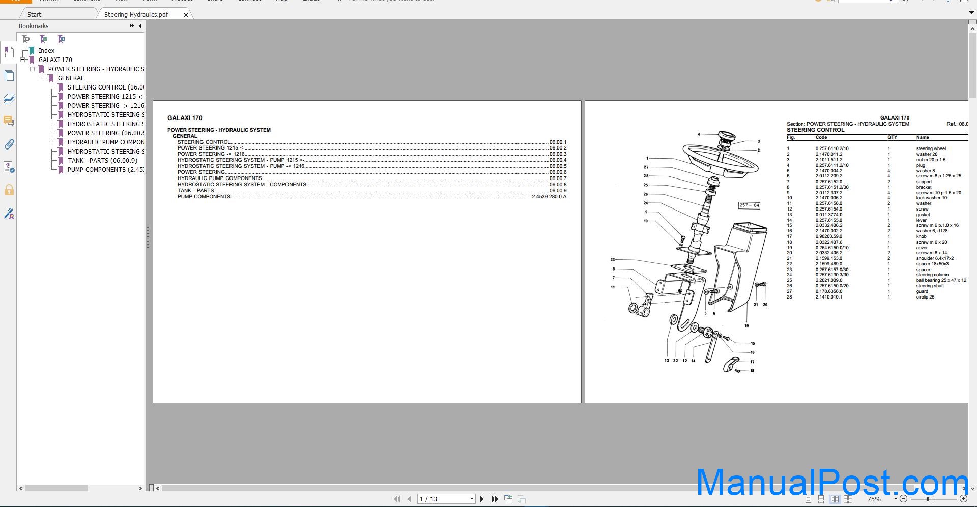
Task: Click the zoom out minus icon
Action: [903, 499]
